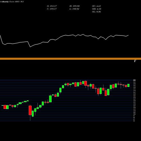
Task: Click the OC: 4.41 value
Action: tap(96, 6)
